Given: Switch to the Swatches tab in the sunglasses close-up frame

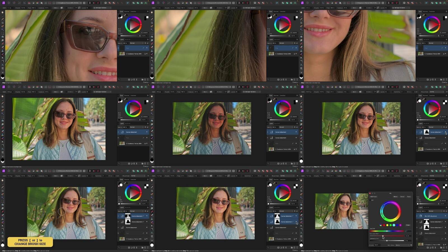Looking at the screenshot, I should [x=133, y=11].
